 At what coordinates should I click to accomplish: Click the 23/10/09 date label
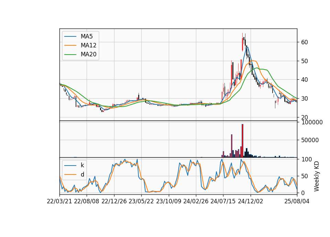tap(168, 201)
